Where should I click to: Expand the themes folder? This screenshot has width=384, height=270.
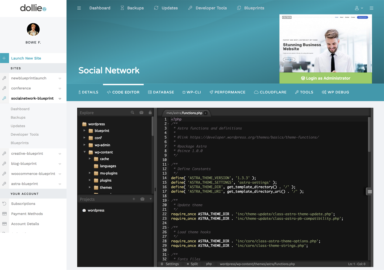tap(90, 187)
